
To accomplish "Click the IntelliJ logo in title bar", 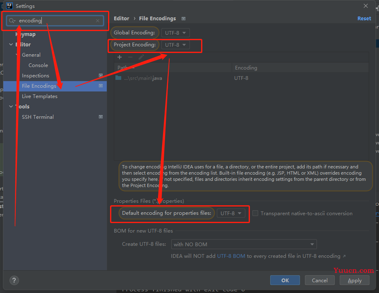I will pos(9,6).
